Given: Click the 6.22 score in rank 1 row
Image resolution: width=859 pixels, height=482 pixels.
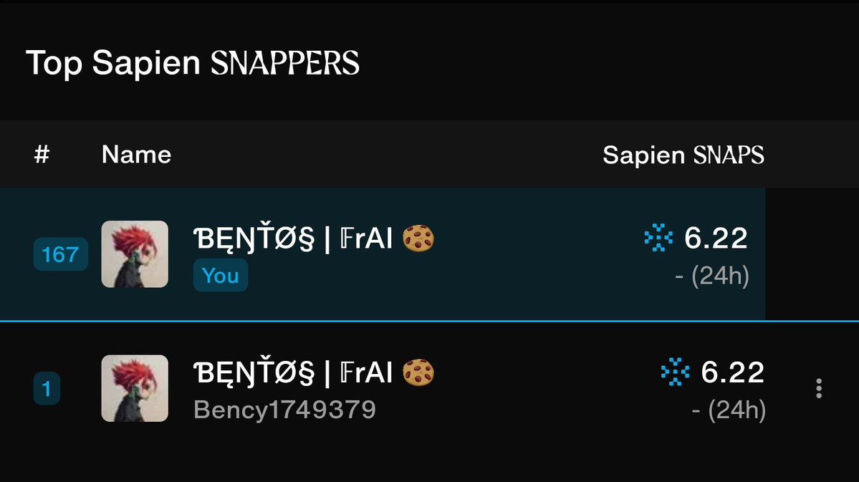Looking at the screenshot, I should (x=733, y=372).
